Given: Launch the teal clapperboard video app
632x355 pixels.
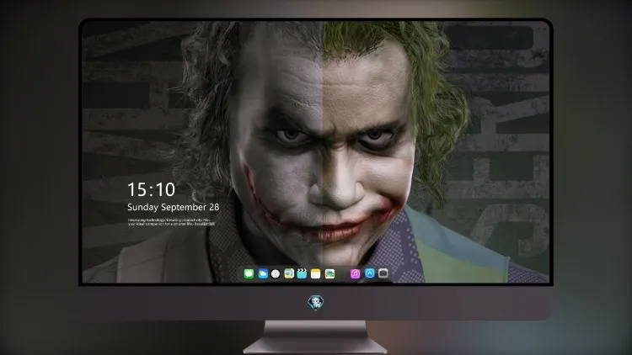Looking at the screenshot, I should pyautogui.click(x=302, y=273).
